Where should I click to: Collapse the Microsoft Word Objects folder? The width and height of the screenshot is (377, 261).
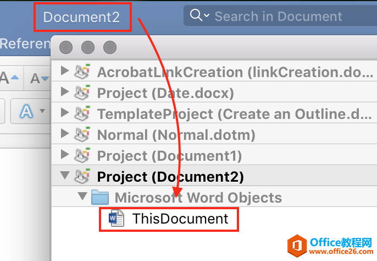[82, 197]
